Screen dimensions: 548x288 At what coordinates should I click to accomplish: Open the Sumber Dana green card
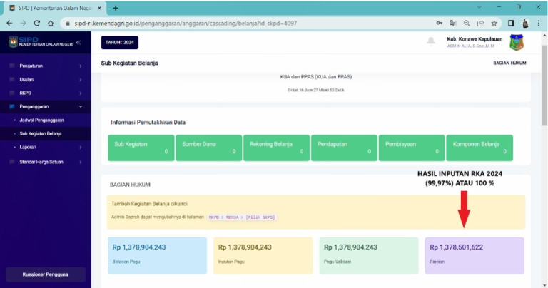pos(207,146)
